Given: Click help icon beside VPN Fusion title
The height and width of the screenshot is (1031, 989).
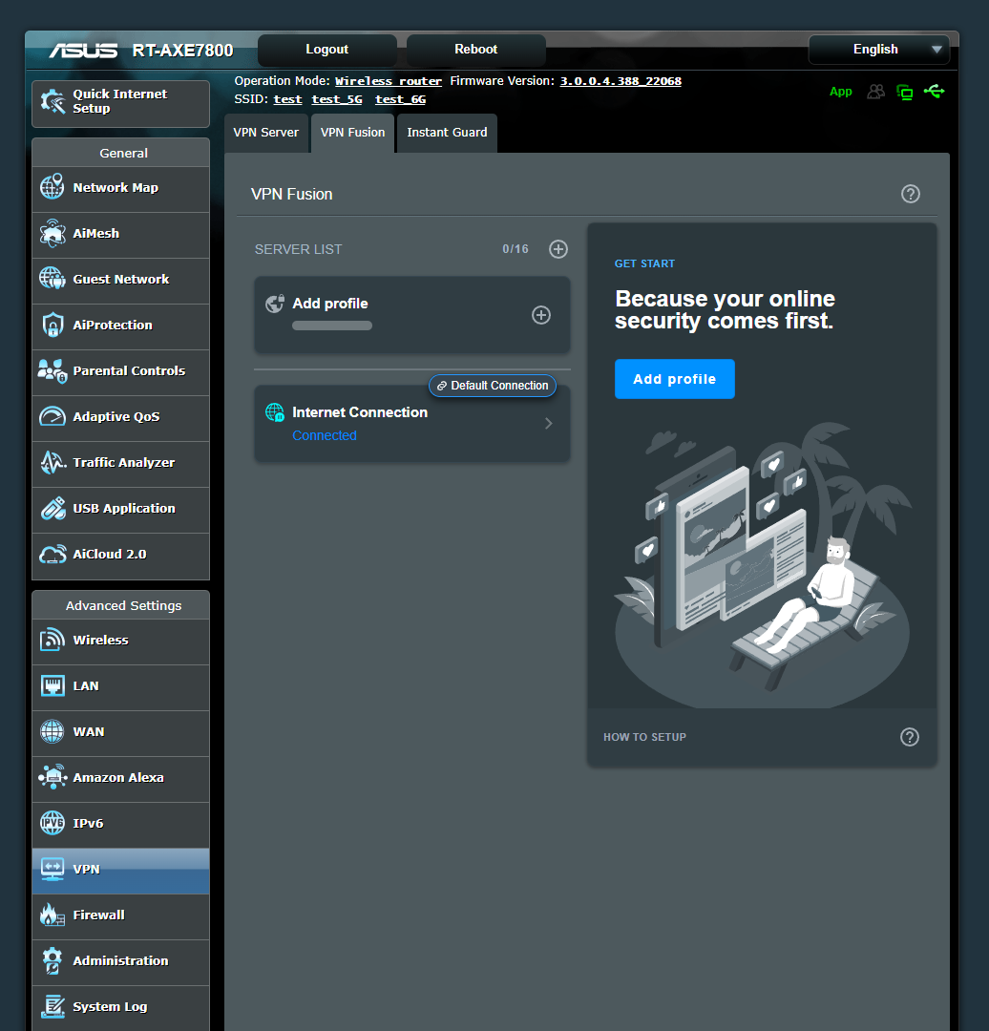Looking at the screenshot, I should [x=910, y=194].
